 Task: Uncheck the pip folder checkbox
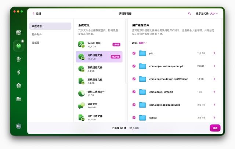coord(134,53)
